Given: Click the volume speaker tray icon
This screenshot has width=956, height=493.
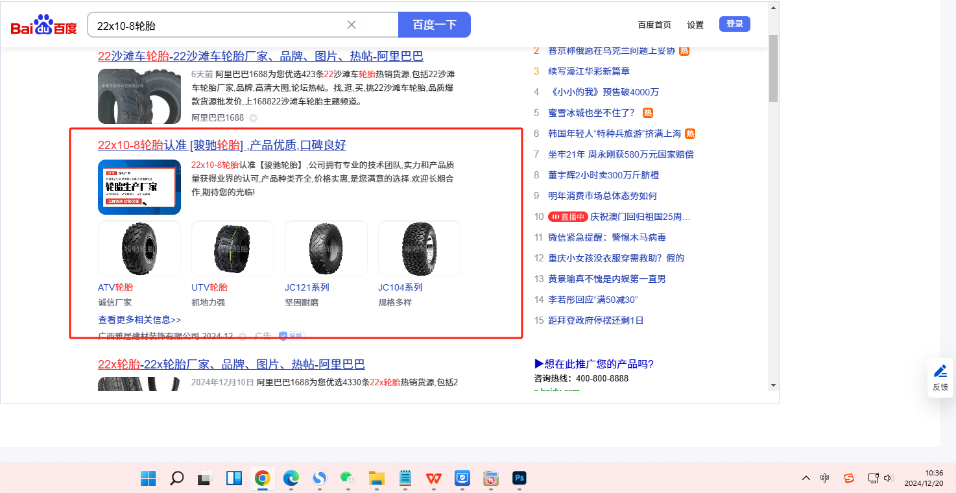Looking at the screenshot, I should pos(888,478).
